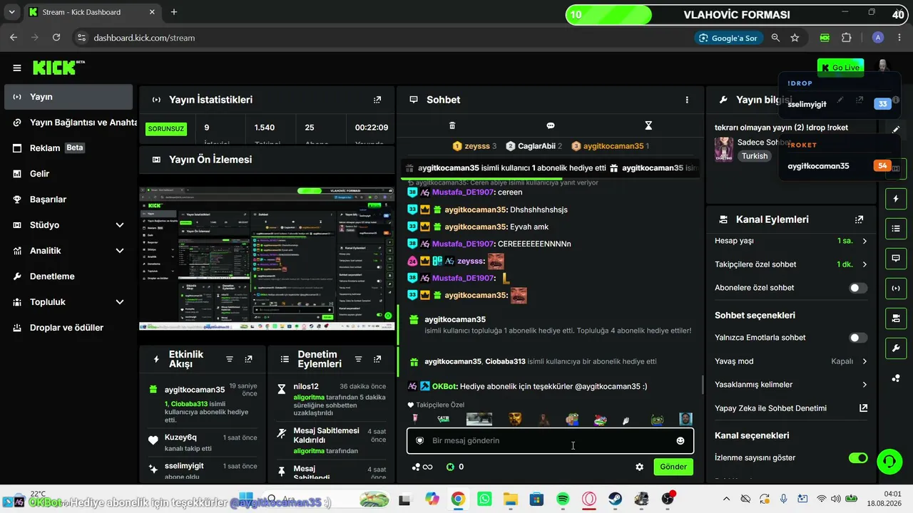This screenshot has width=913, height=513.
Task: Click the speech bubble icon in chat toolbar
Action: click(551, 125)
